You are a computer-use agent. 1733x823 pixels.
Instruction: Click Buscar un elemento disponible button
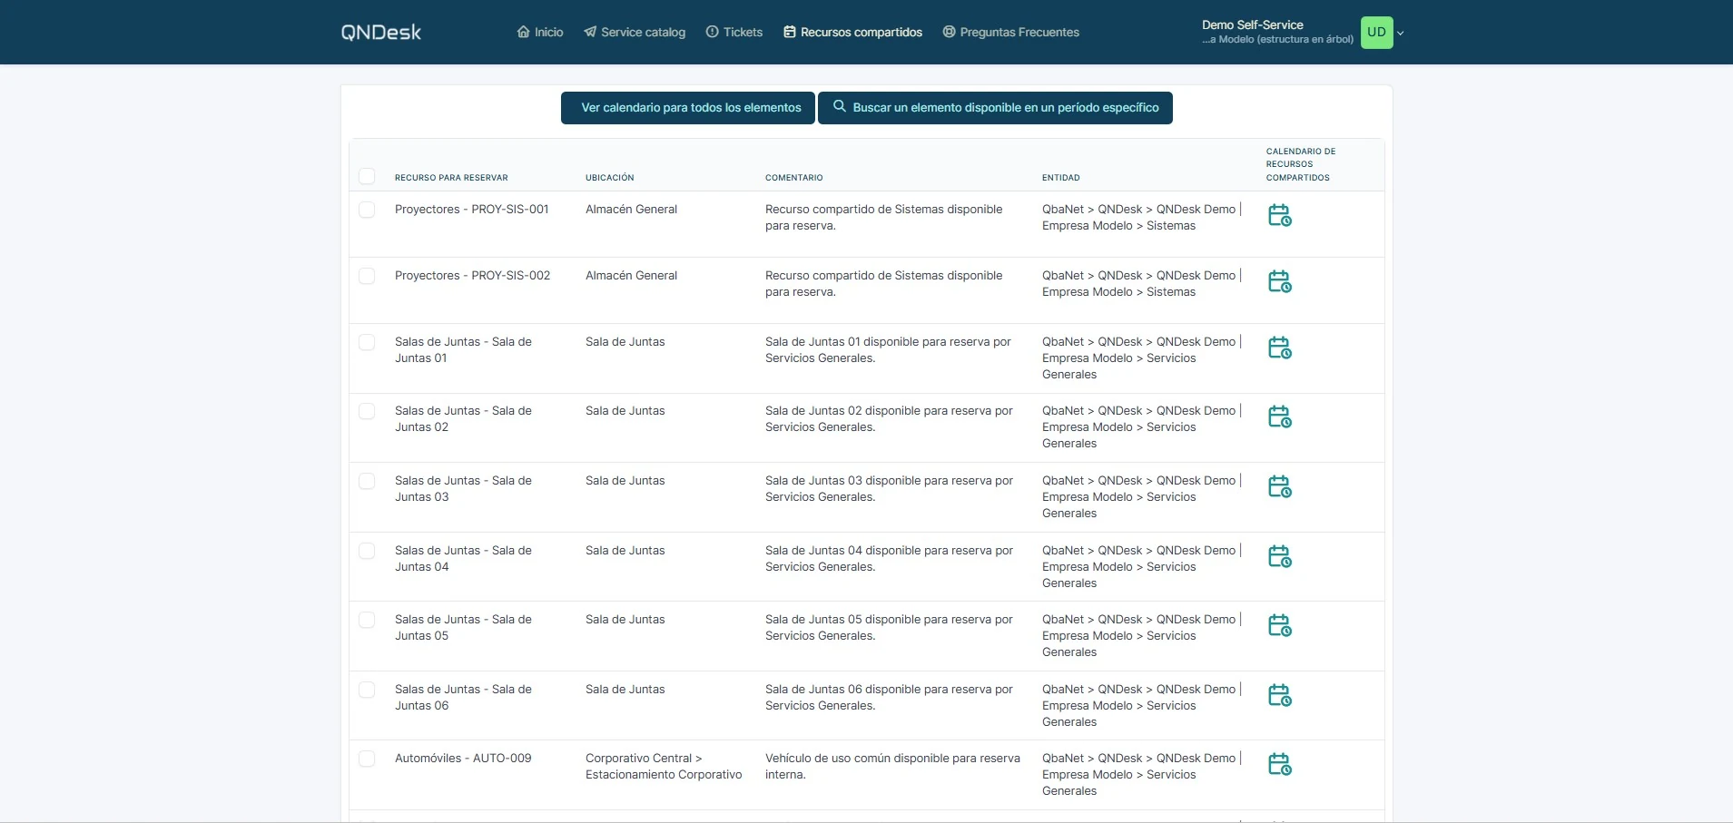(x=995, y=108)
